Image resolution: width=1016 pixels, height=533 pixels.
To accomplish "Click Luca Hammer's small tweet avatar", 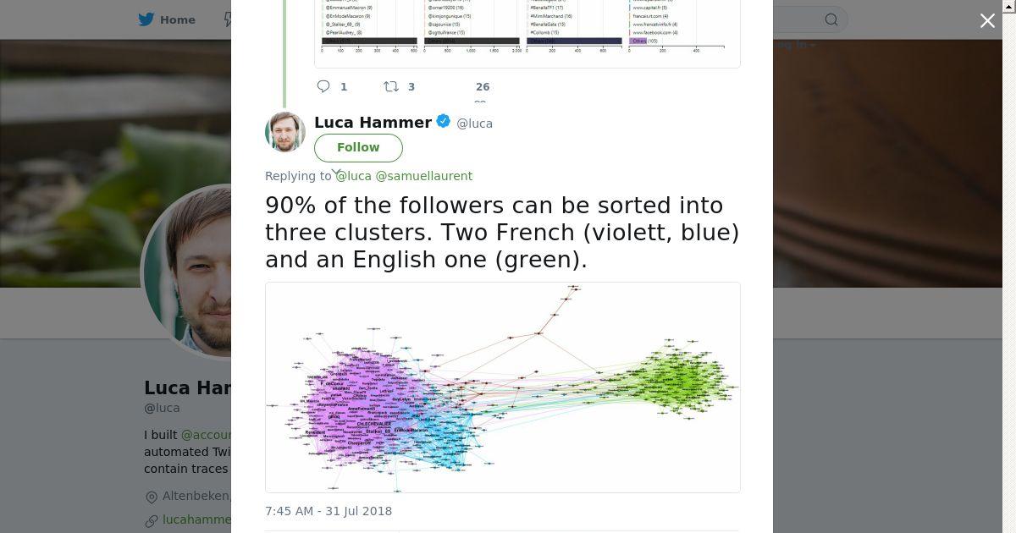I will coord(285,131).
